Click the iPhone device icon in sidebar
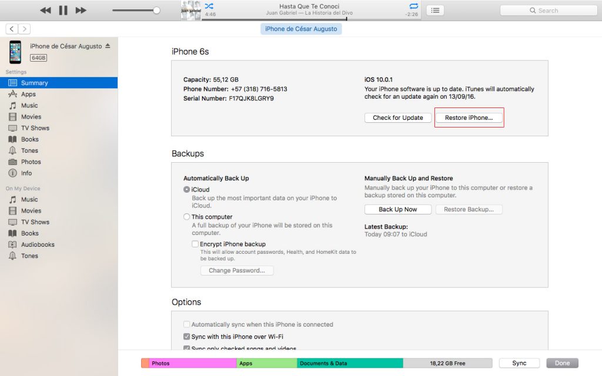602x376 pixels. coord(15,52)
